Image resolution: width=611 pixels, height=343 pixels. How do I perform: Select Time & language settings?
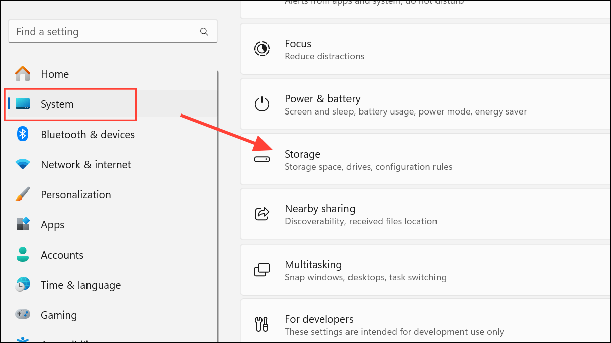[80, 285]
